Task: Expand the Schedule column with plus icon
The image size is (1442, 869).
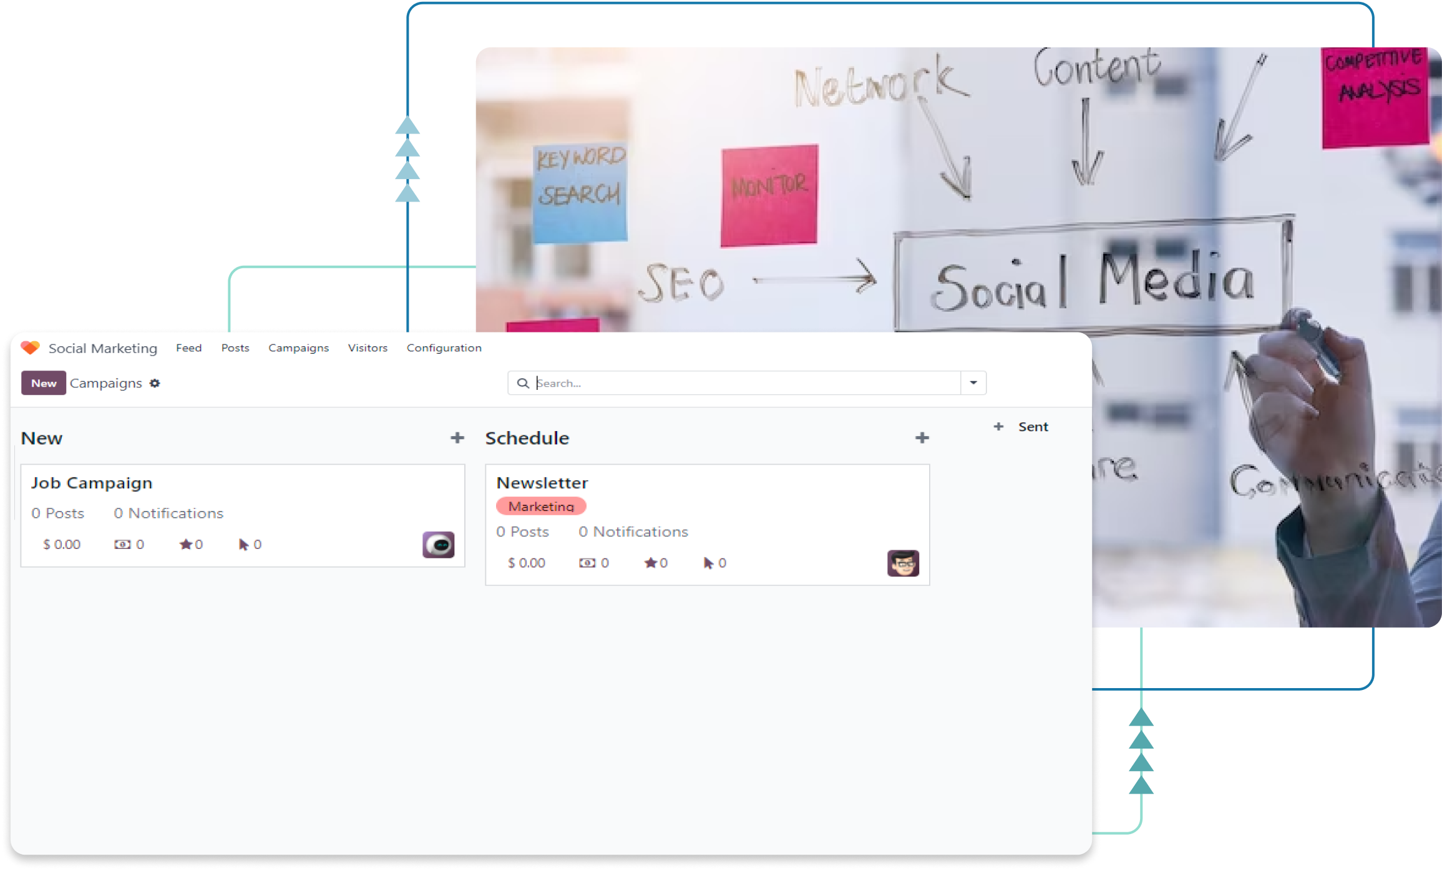Action: pos(922,437)
